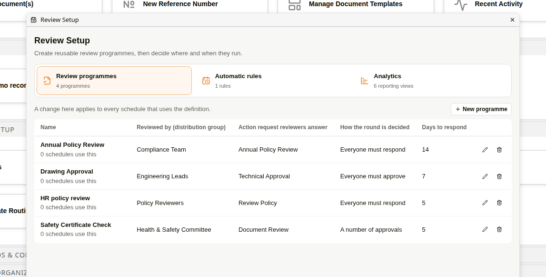Click the Review programmes tab icon
Screen dimensions: 546x277
(47, 81)
